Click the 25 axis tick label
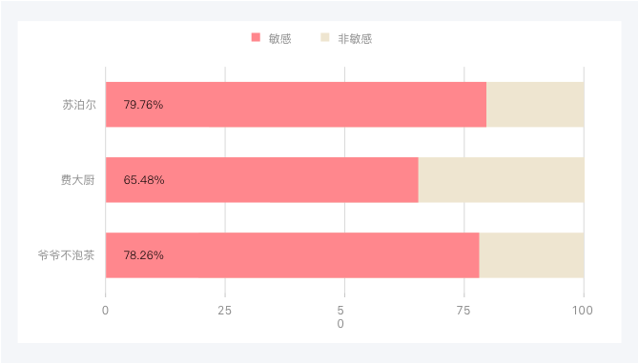The image size is (639, 364). point(224,311)
